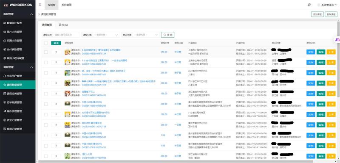The width and height of the screenshot is (340, 163).
Task: Open 会员用户管理 in the sidebar
Action: coord(18,76)
